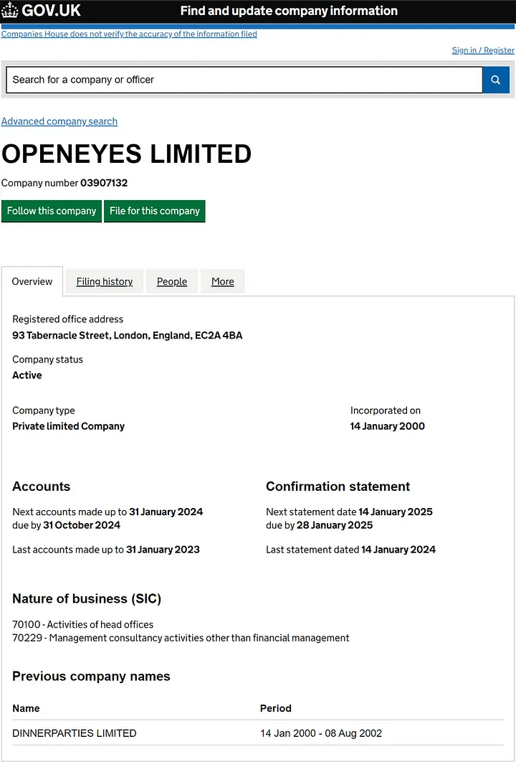The width and height of the screenshot is (516, 762).
Task: Click the Find and update company information title
Action: coord(289,11)
